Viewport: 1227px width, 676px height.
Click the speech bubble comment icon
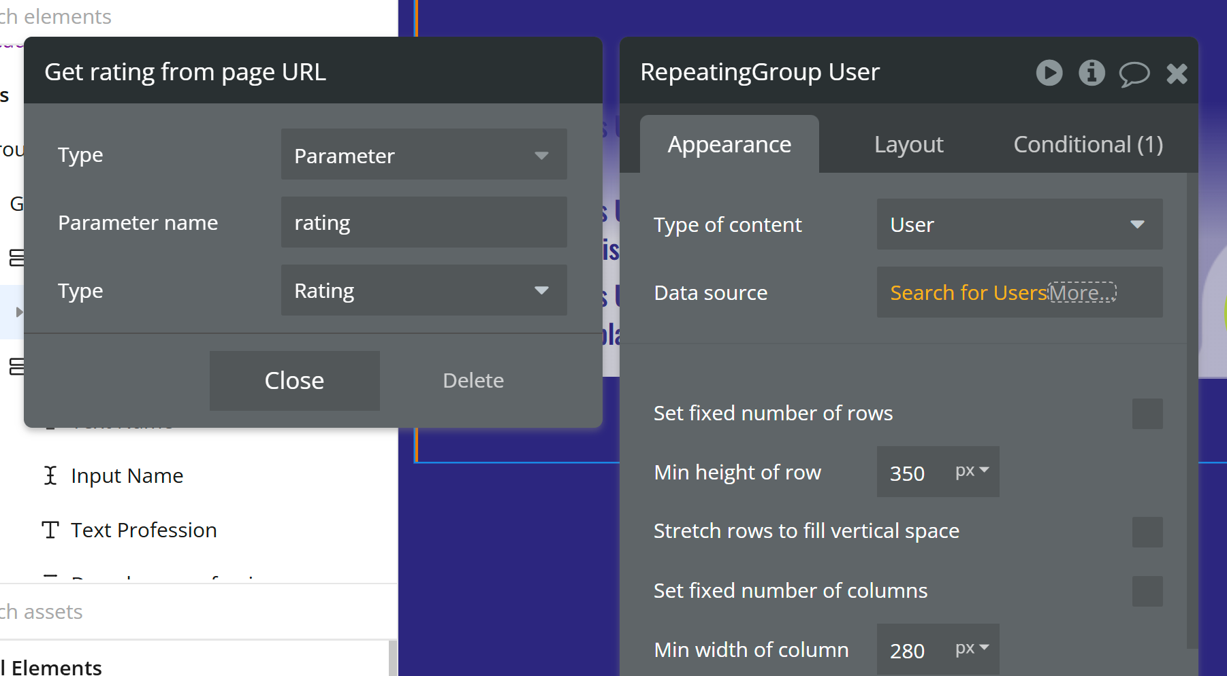[x=1134, y=73]
